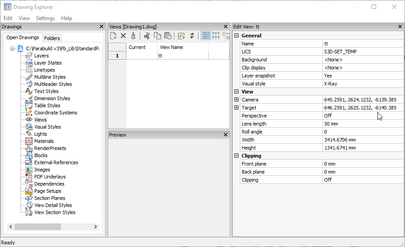The image size is (405, 247).
Task: Collapse the General properties section
Action: point(237,36)
